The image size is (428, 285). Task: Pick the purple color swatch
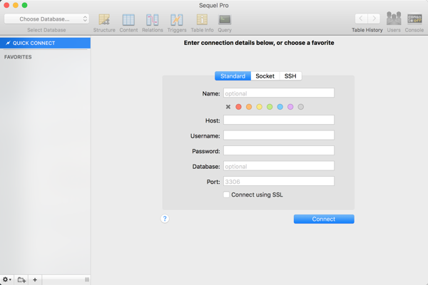pos(290,107)
